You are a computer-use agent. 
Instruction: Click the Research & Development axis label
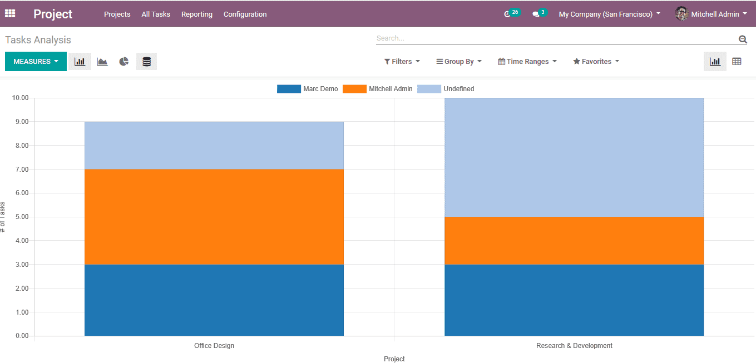574,346
